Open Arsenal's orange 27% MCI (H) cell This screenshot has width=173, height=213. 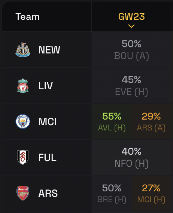(151, 193)
